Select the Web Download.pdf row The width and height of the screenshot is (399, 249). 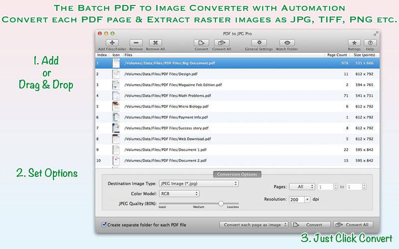pyautogui.click(x=237, y=139)
